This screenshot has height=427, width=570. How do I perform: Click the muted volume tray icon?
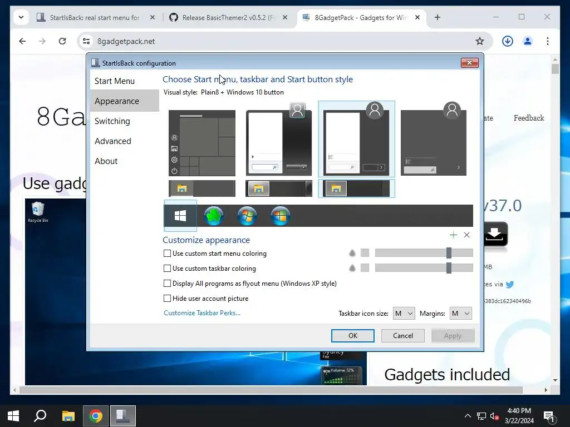pos(494,416)
